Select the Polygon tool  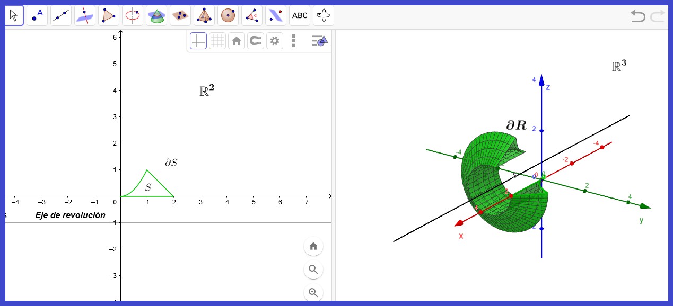click(109, 16)
